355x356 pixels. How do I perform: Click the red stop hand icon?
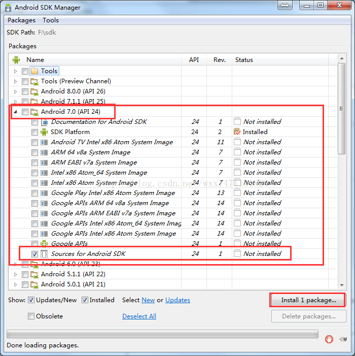[329, 339]
